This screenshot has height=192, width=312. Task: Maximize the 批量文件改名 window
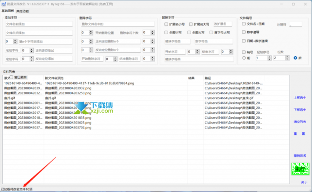click(x=293, y=4)
